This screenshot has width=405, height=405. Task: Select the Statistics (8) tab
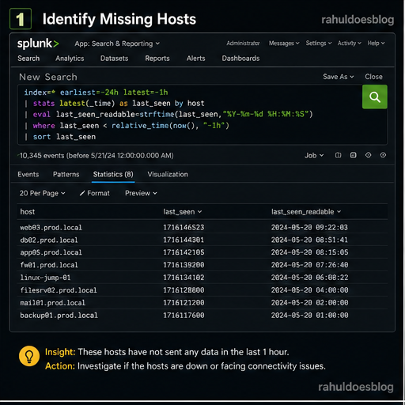[x=113, y=174]
